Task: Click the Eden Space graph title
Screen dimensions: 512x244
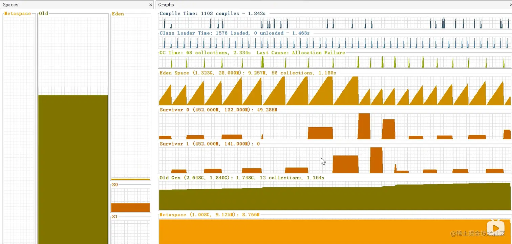Action: point(248,73)
